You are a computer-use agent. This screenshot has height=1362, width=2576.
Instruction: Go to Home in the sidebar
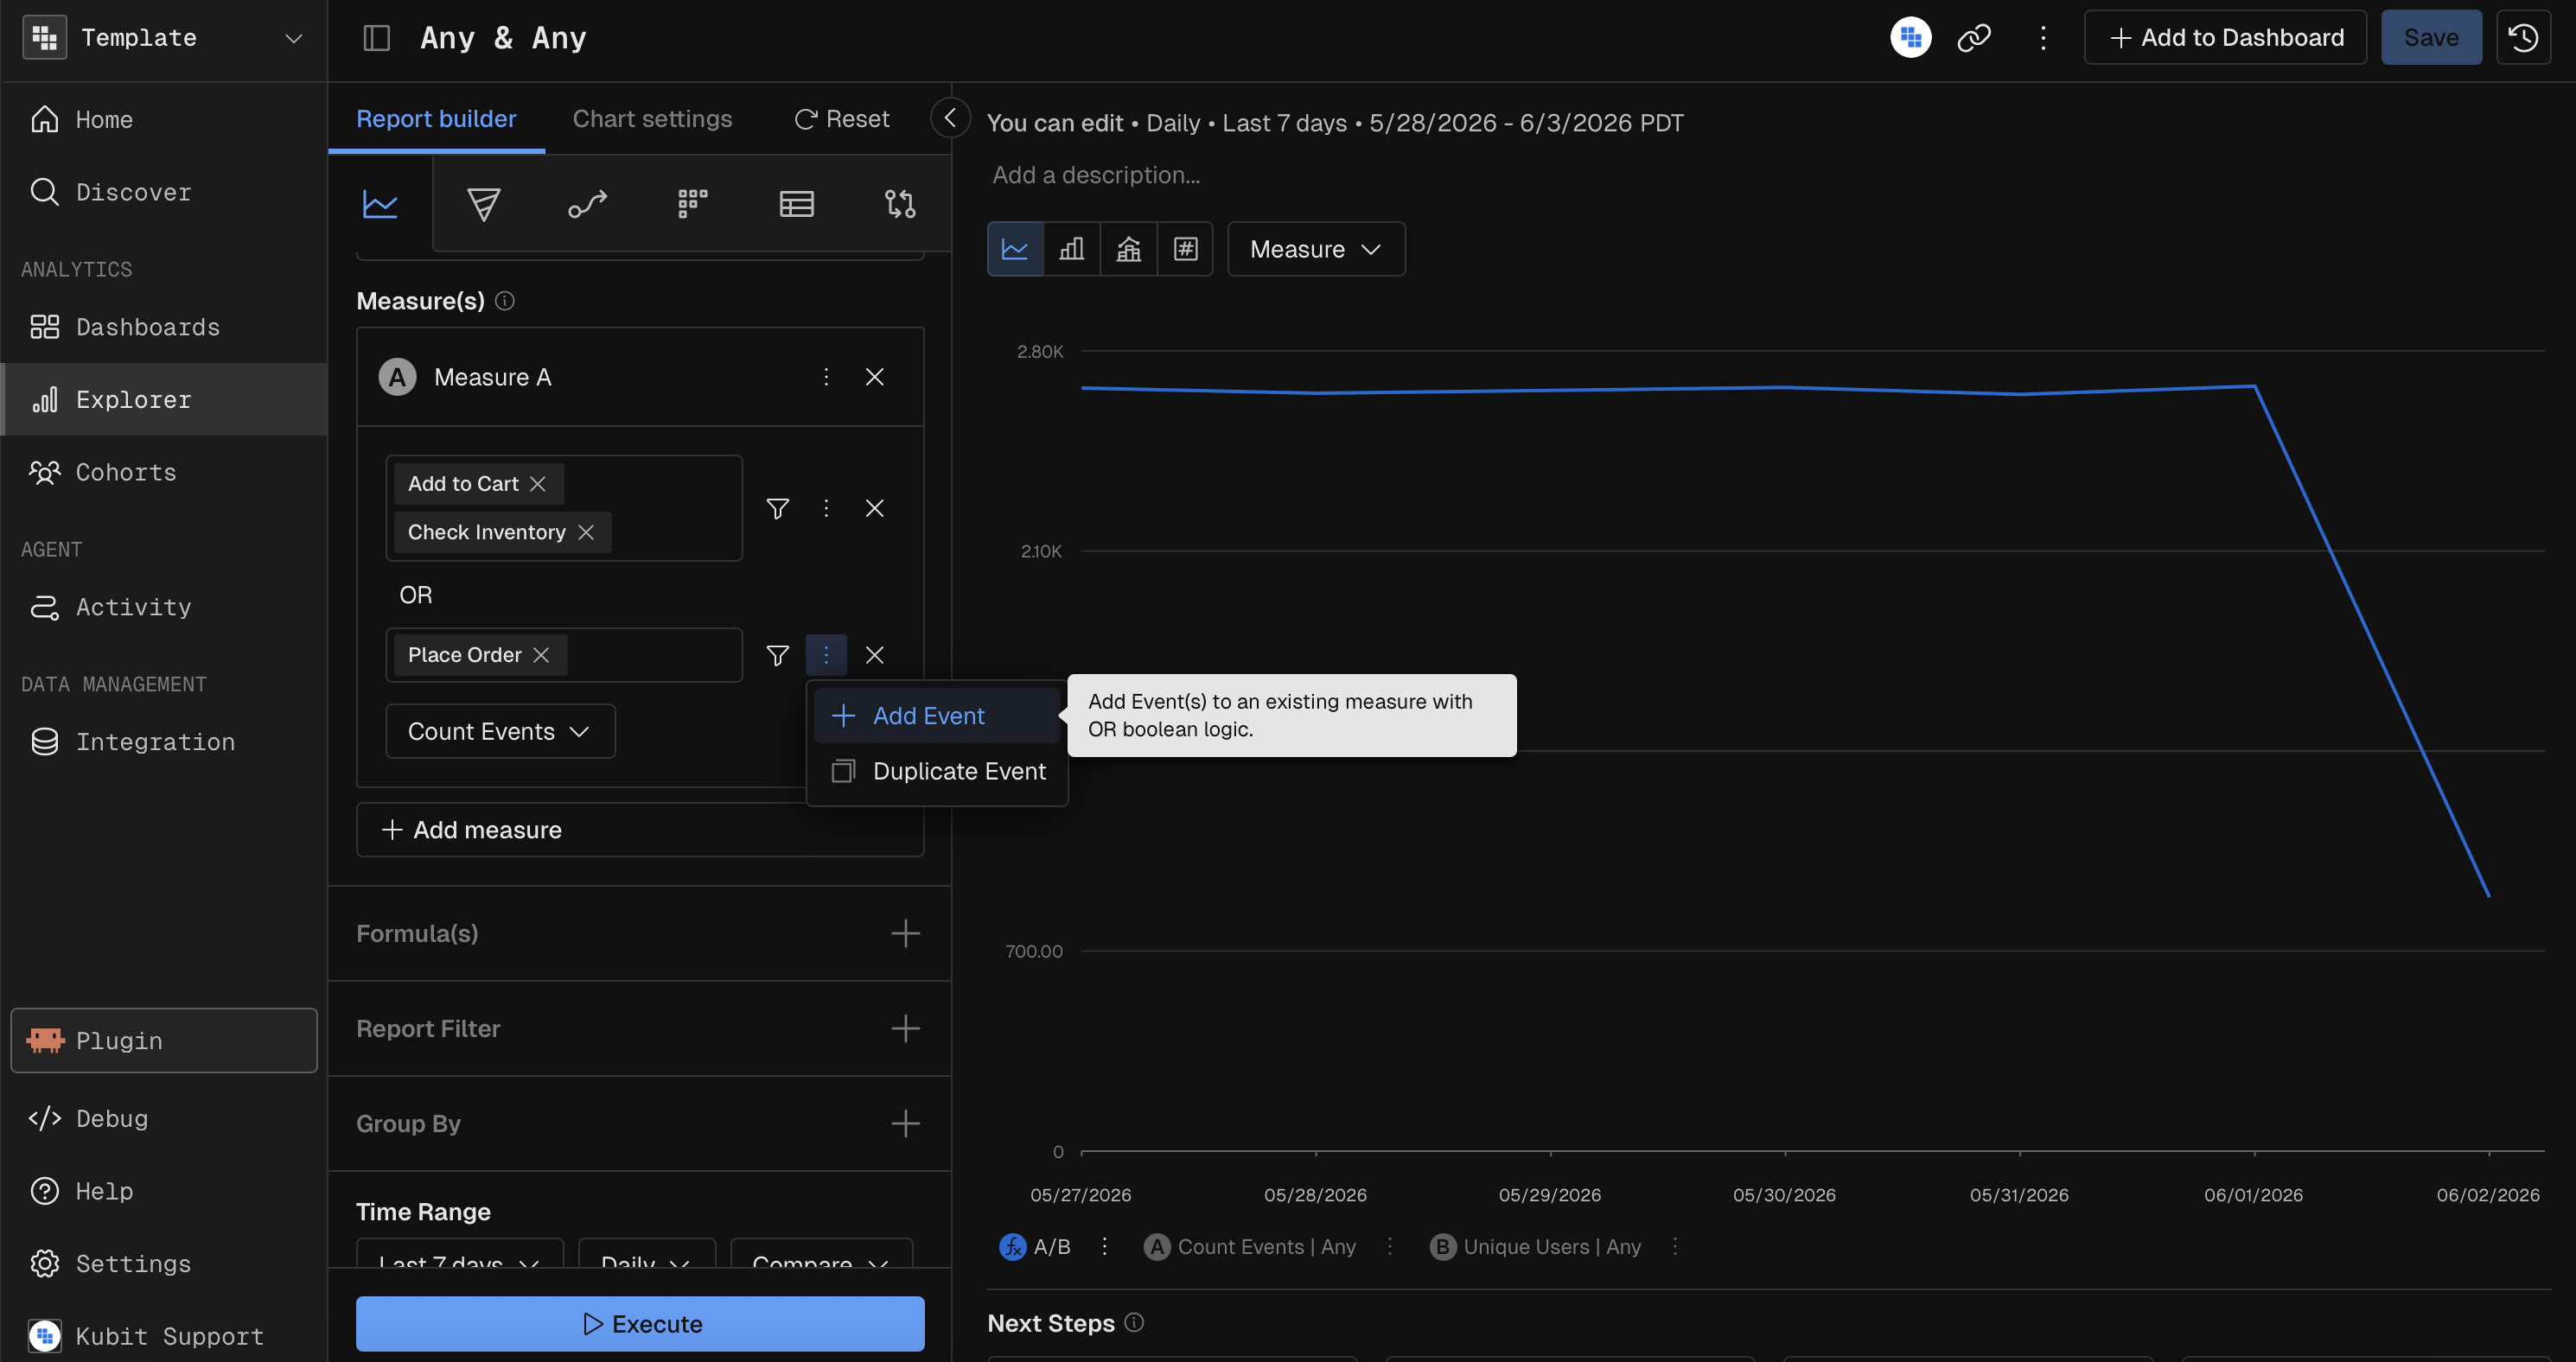tap(164, 119)
